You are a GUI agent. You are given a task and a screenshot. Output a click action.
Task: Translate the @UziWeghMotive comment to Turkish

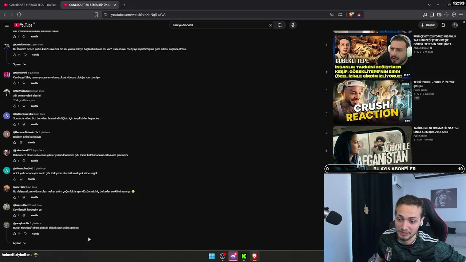click(x=24, y=100)
